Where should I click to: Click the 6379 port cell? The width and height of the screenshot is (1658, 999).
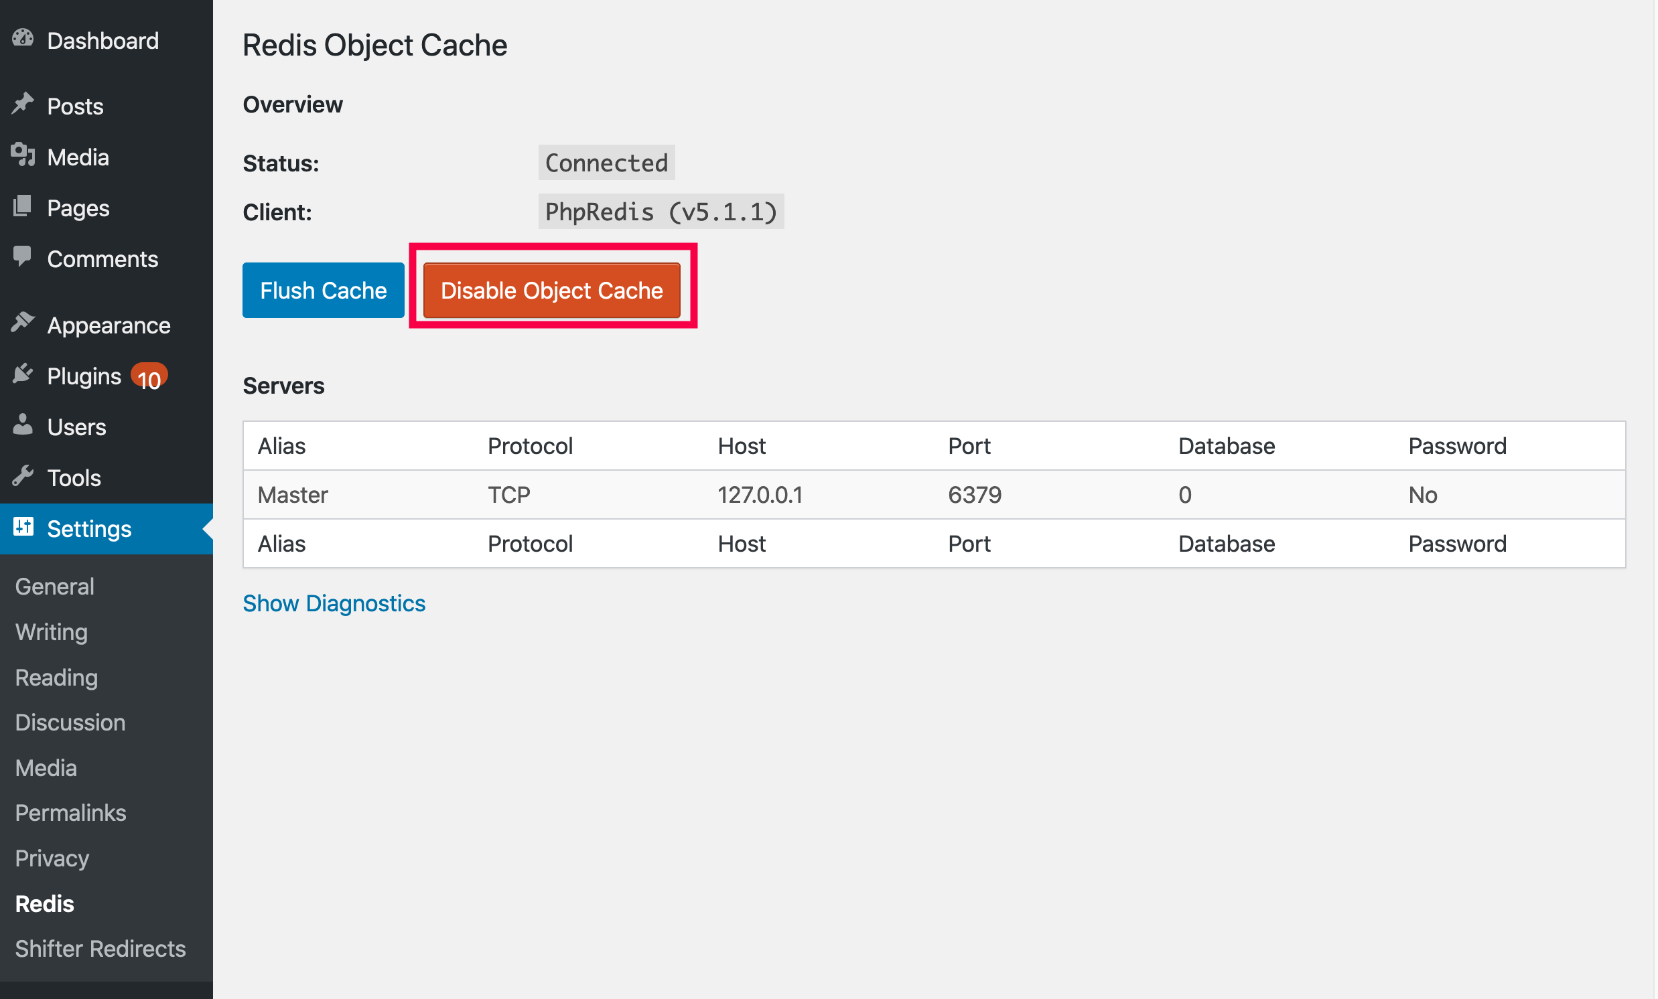click(x=974, y=495)
